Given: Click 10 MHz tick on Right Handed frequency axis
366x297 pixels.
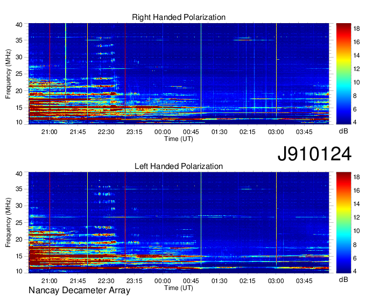Looking at the screenshot, I should [x=19, y=122].
